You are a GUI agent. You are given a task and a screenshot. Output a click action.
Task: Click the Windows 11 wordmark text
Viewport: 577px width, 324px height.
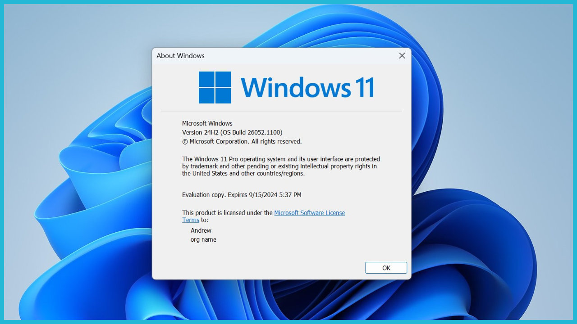click(307, 87)
